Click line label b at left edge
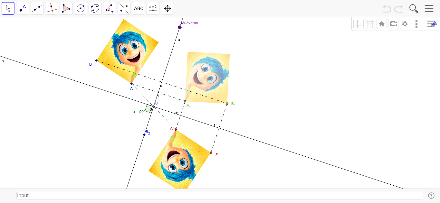The image size is (440, 203). pos(3,61)
